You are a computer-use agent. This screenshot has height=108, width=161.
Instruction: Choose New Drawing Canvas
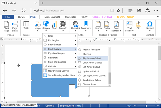(60, 71)
